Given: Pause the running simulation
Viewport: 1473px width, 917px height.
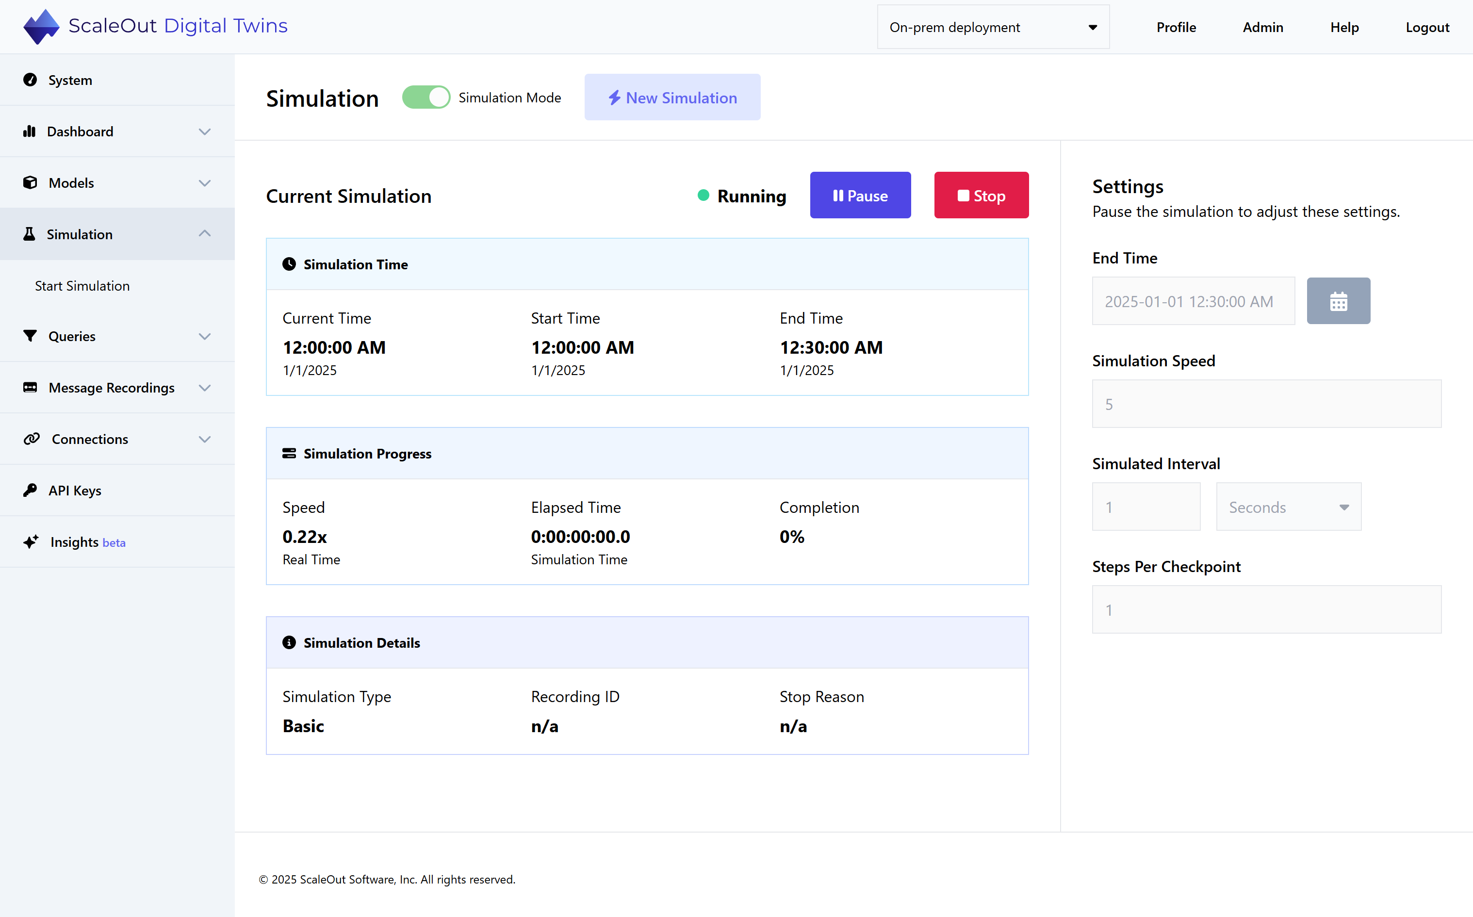Looking at the screenshot, I should coord(860,195).
